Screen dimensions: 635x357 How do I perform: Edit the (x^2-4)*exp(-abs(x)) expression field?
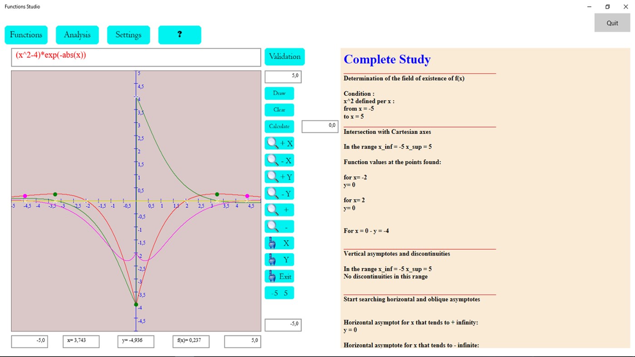135,58
